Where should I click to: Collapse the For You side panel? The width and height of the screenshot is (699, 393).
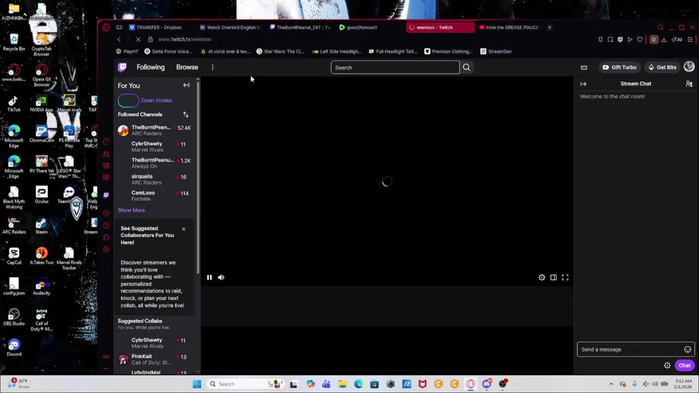pyautogui.click(x=186, y=85)
